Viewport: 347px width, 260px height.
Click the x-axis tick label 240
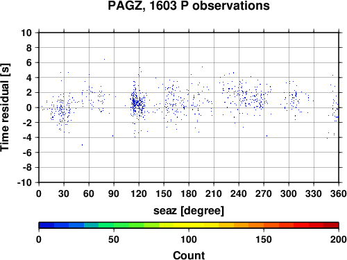click(x=239, y=193)
